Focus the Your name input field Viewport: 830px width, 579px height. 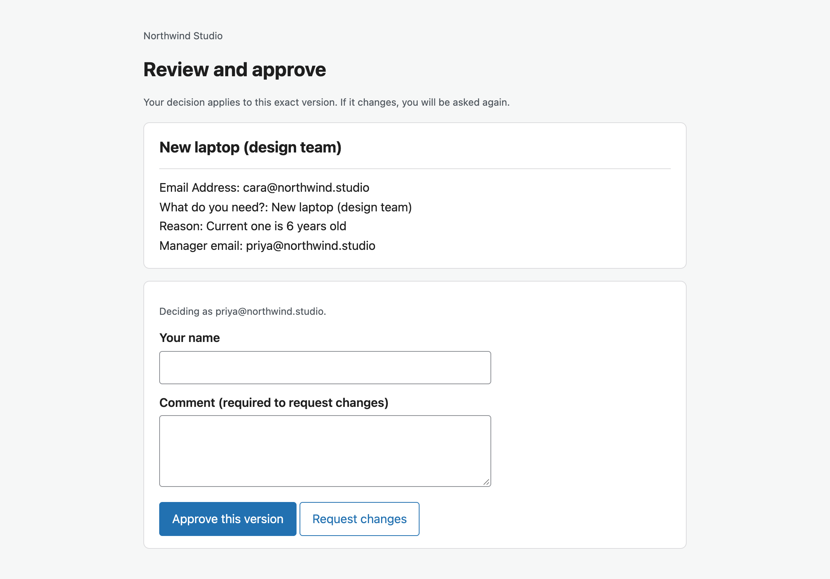(x=325, y=367)
